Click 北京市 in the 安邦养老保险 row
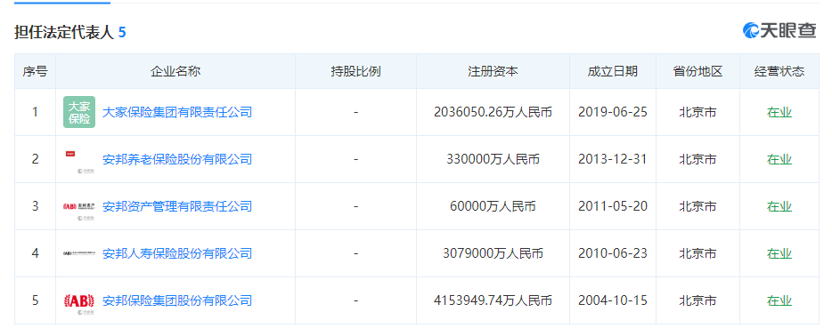 (x=697, y=159)
